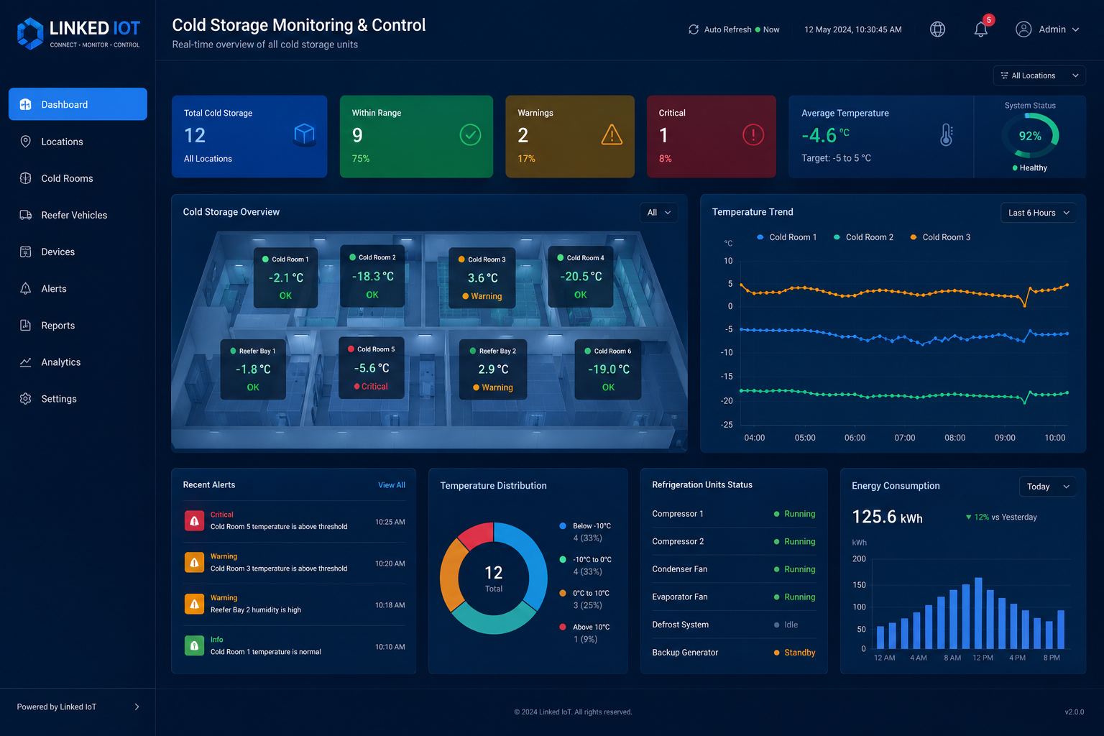
Task: Click the Critical alert exclamation icon
Action: point(753,135)
